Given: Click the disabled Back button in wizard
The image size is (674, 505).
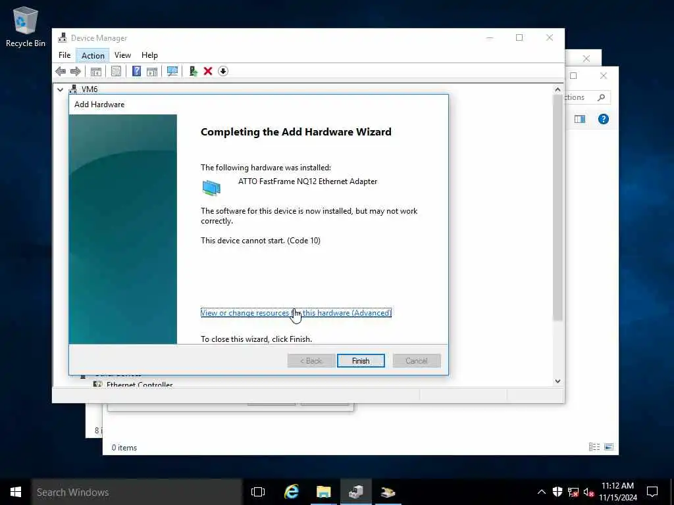Looking at the screenshot, I should coord(311,361).
